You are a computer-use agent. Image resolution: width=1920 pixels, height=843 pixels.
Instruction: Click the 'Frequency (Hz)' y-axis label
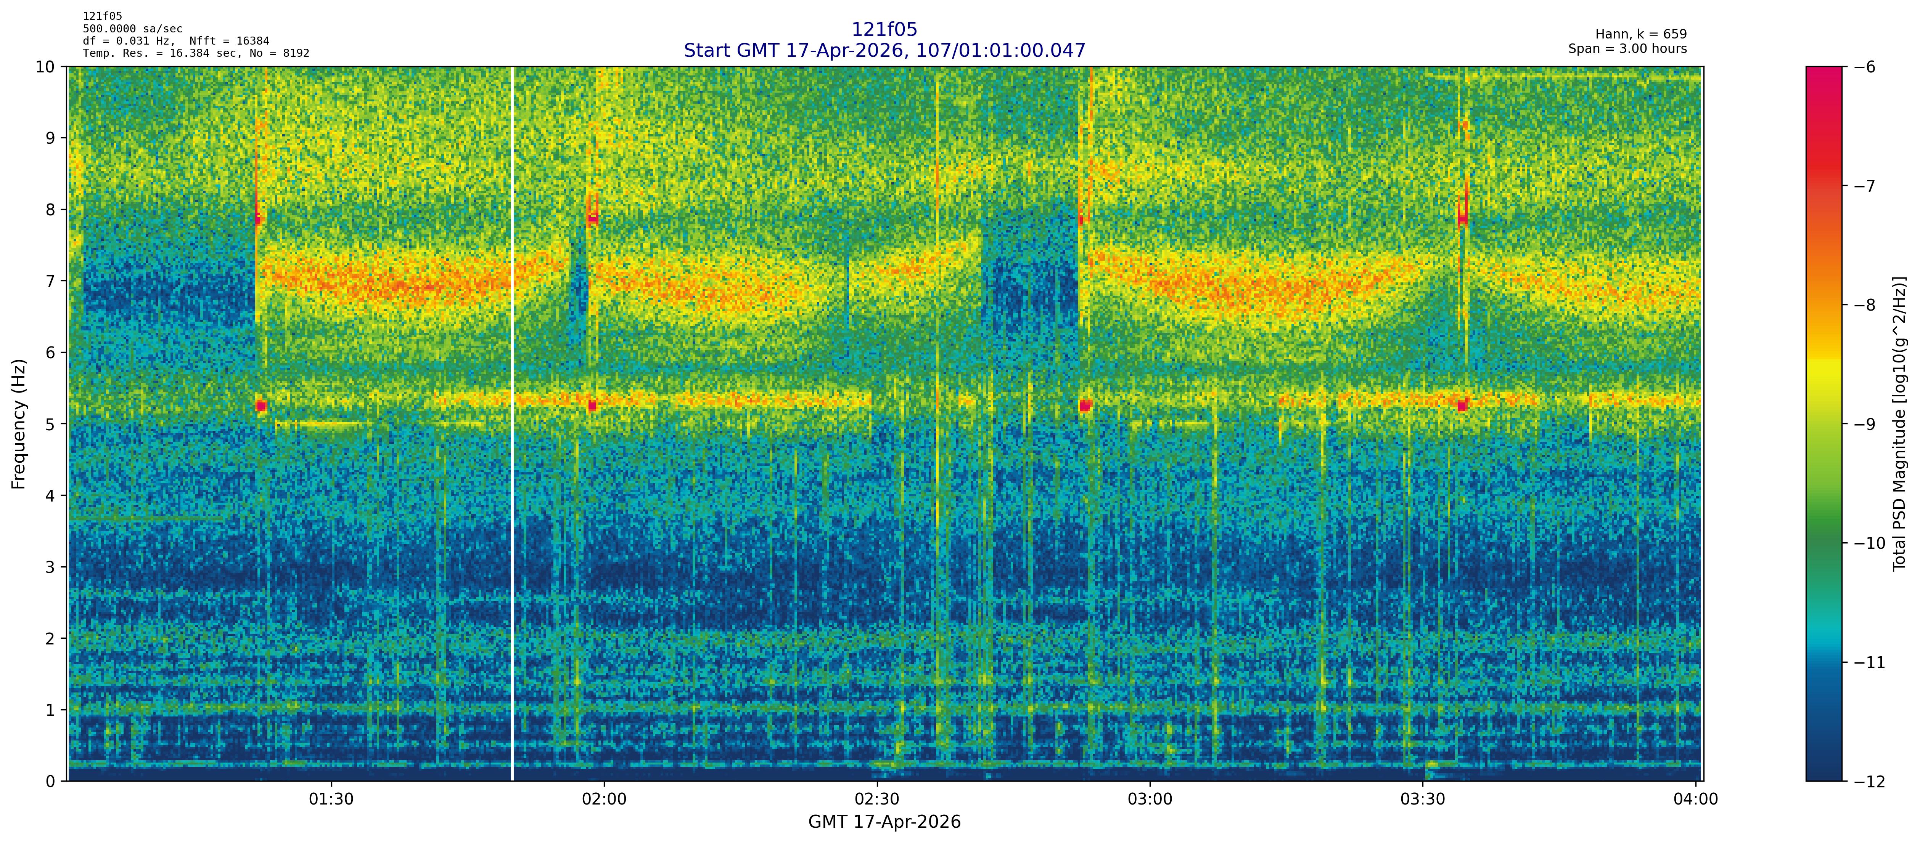click(19, 424)
